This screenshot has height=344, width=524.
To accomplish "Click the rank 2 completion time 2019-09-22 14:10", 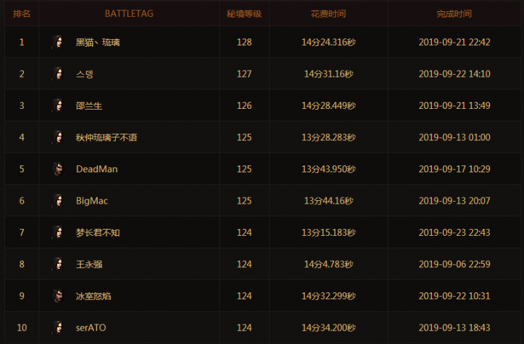I will pos(454,74).
